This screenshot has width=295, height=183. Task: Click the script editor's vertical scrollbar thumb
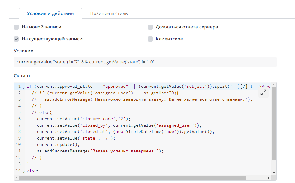tap(274, 123)
